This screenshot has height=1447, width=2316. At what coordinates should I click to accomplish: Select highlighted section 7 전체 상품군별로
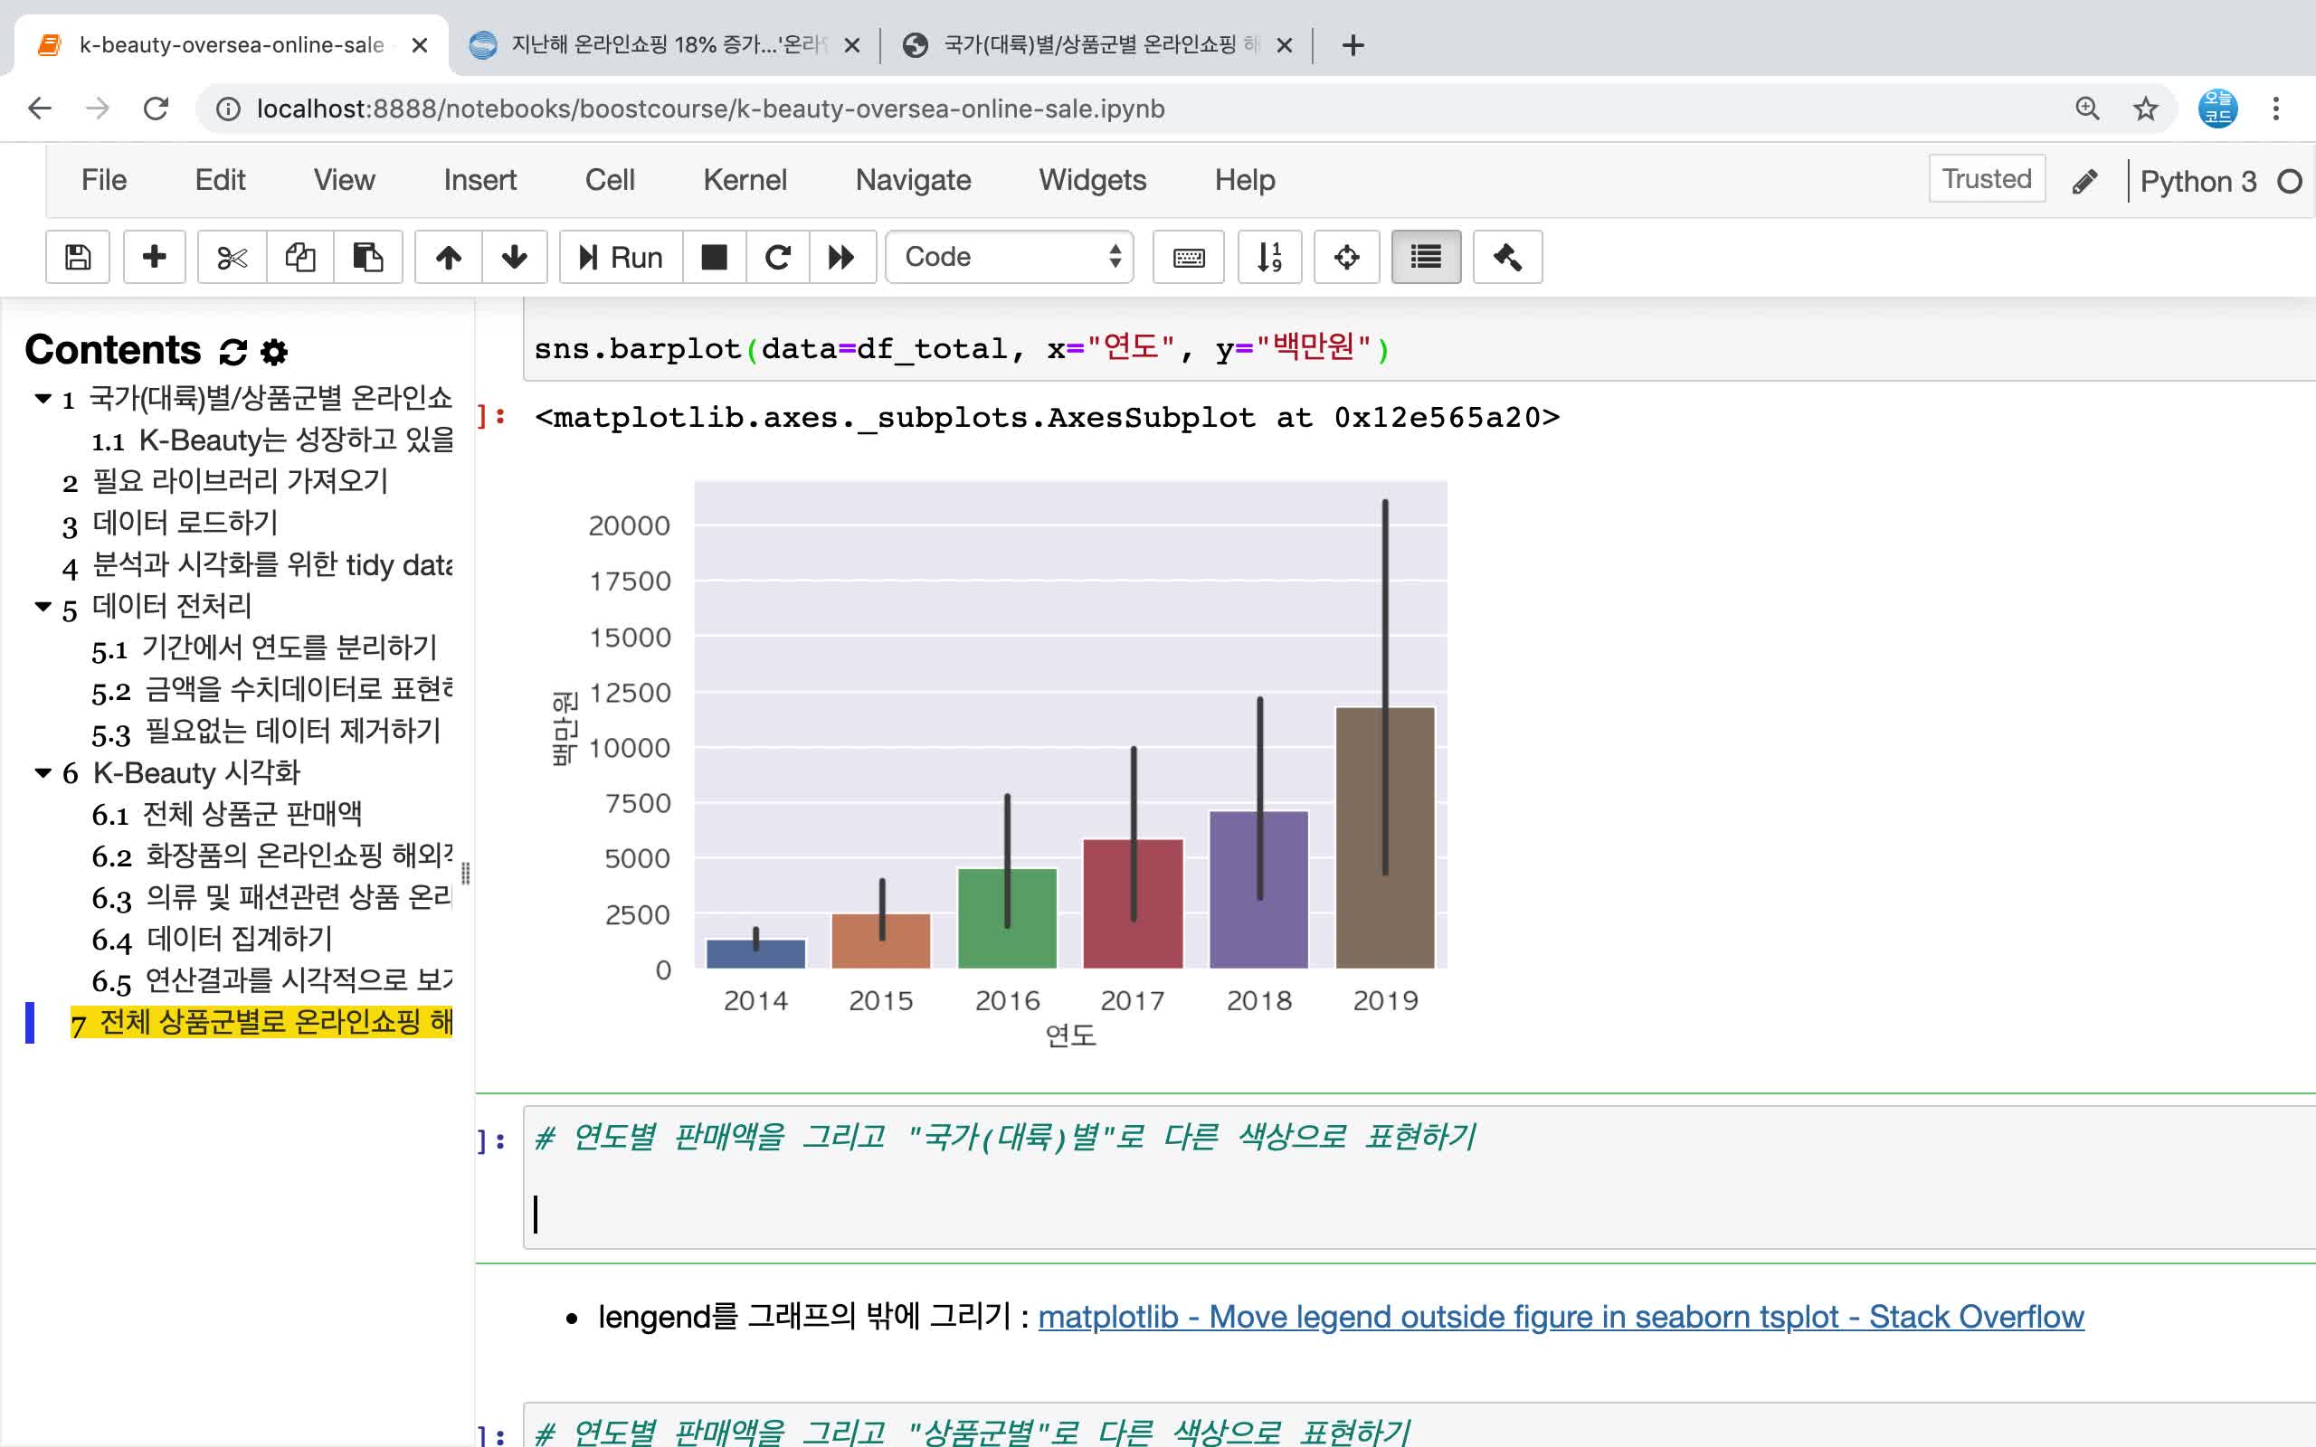coord(261,1022)
